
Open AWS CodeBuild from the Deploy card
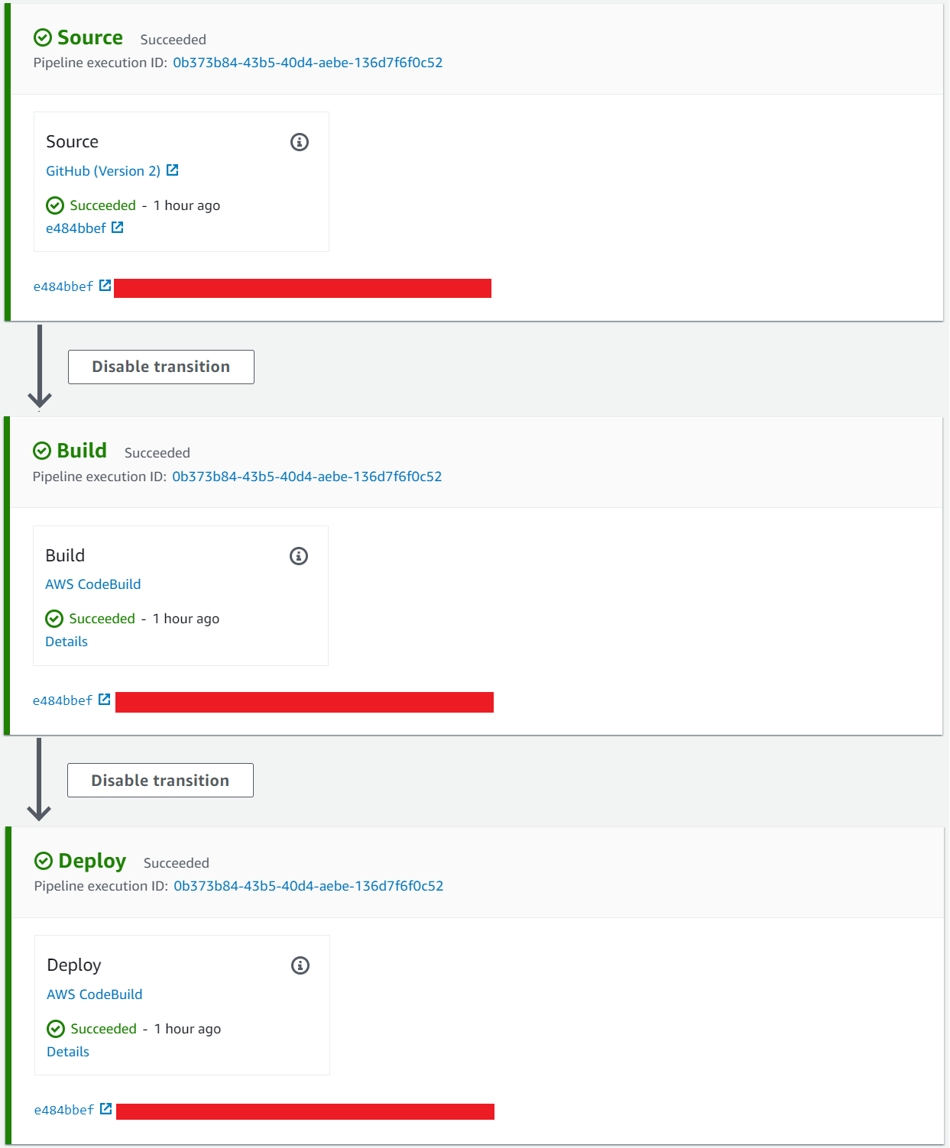(x=94, y=994)
